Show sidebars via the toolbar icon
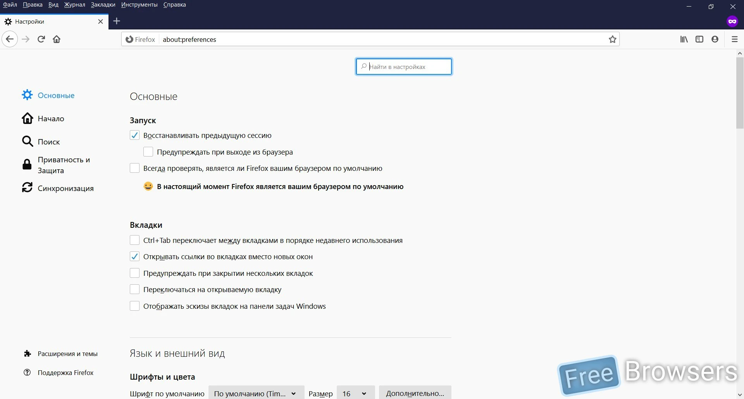The width and height of the screenshot is (744, 399). click(699, 39)
